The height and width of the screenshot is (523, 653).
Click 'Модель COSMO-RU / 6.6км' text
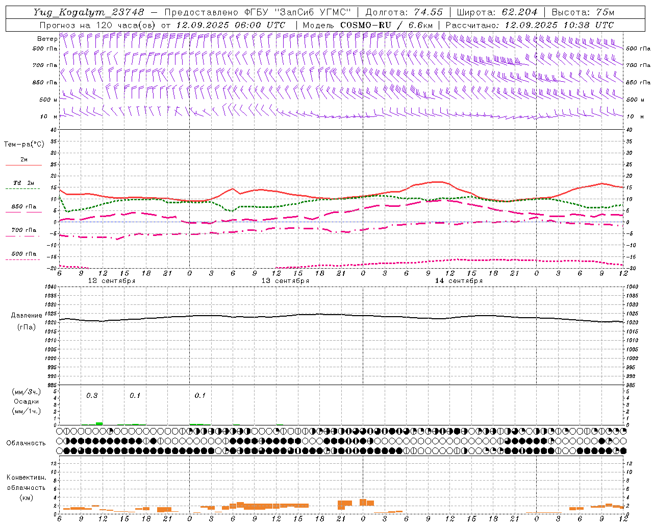pyautogui.click(x=367, y=25)
